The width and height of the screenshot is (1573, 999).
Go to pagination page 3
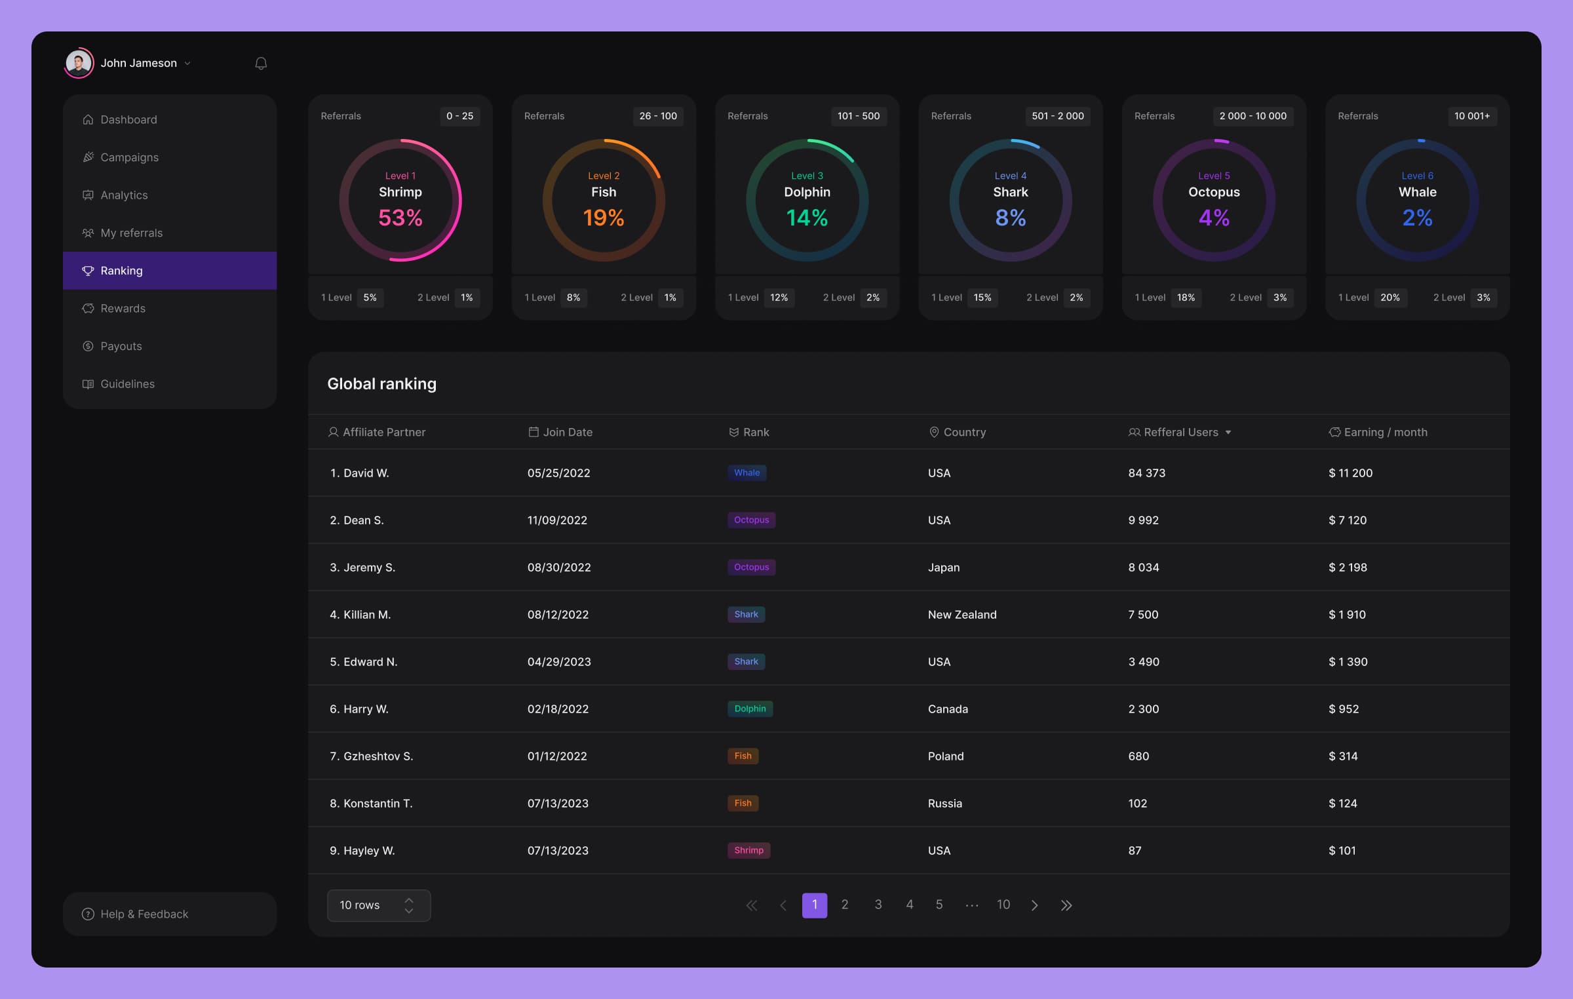(878, 905)
